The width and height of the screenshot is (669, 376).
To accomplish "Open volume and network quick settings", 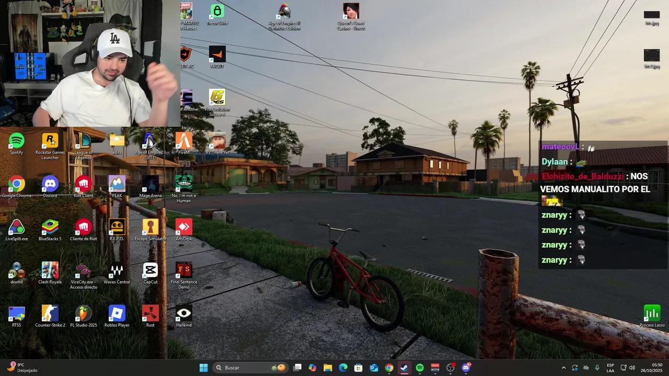I will pos(628,368).
